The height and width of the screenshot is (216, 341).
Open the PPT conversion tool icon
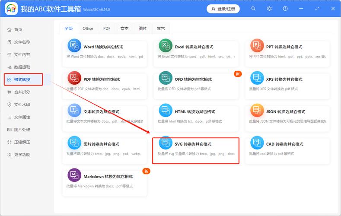tap(257, 46)
